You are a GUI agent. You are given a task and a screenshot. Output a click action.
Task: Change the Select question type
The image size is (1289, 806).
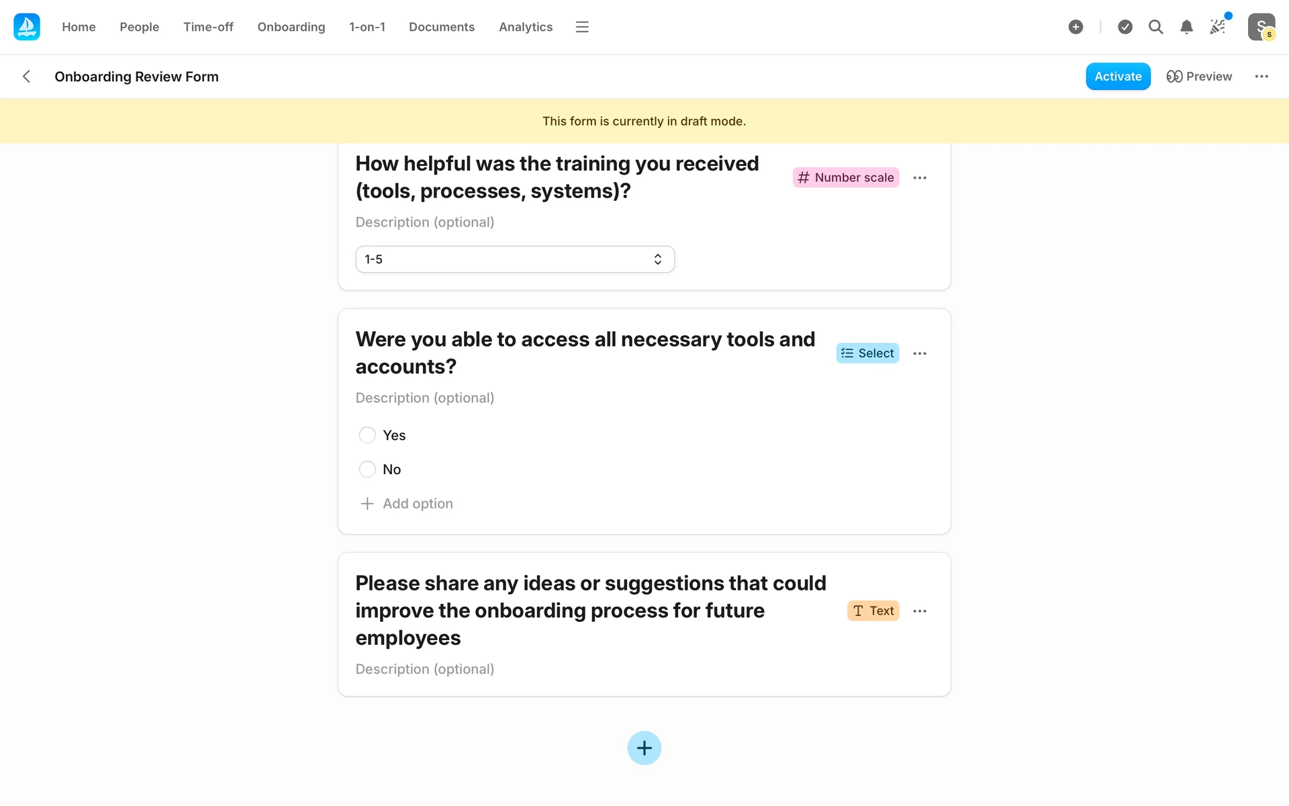(x=867, y=353)
